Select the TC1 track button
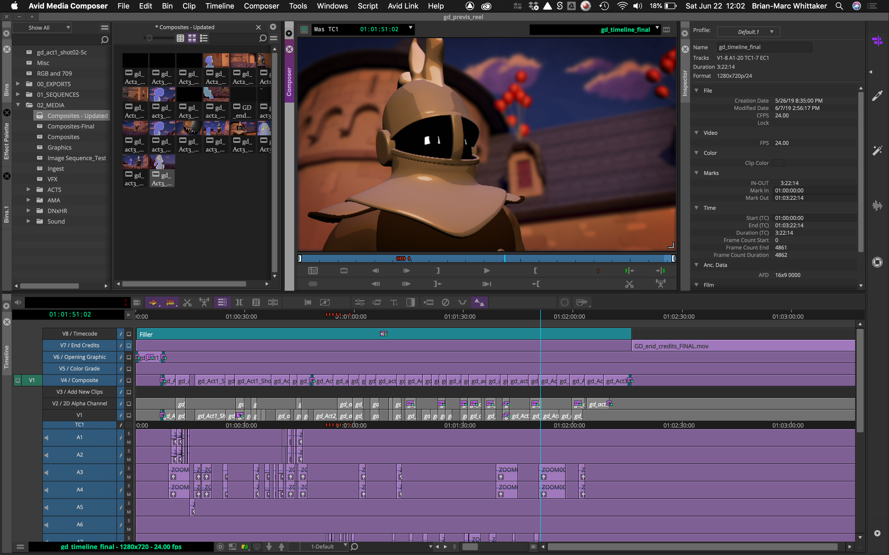 [x=79, y=425]
